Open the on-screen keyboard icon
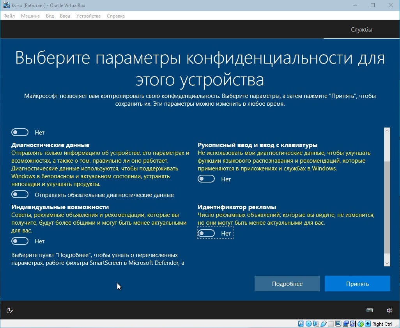The image size is (400, 328). click(x=370, y=310)
